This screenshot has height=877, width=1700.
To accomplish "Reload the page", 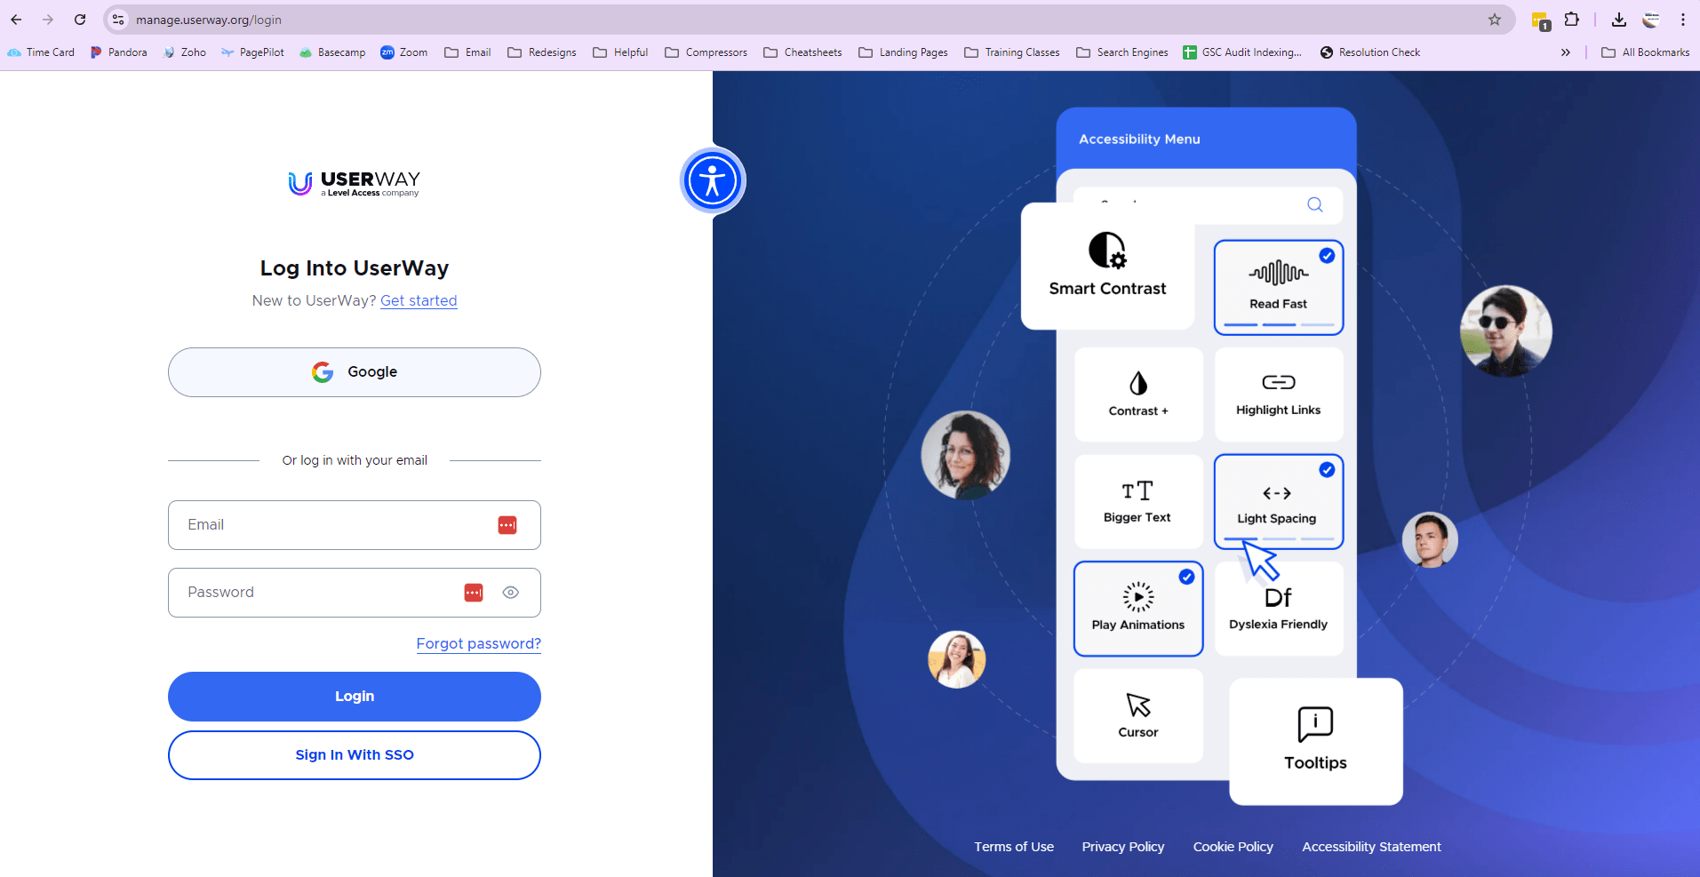I will pos(80,20).
